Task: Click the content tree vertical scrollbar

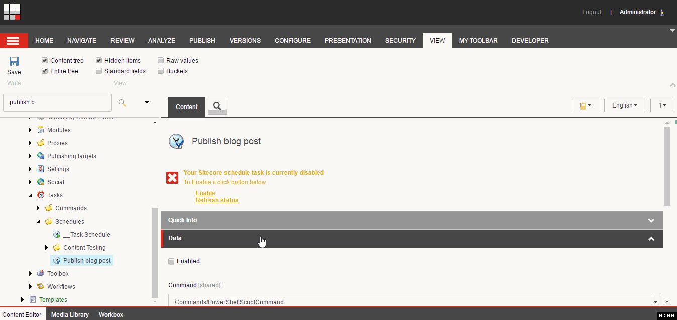Action: 155,254
